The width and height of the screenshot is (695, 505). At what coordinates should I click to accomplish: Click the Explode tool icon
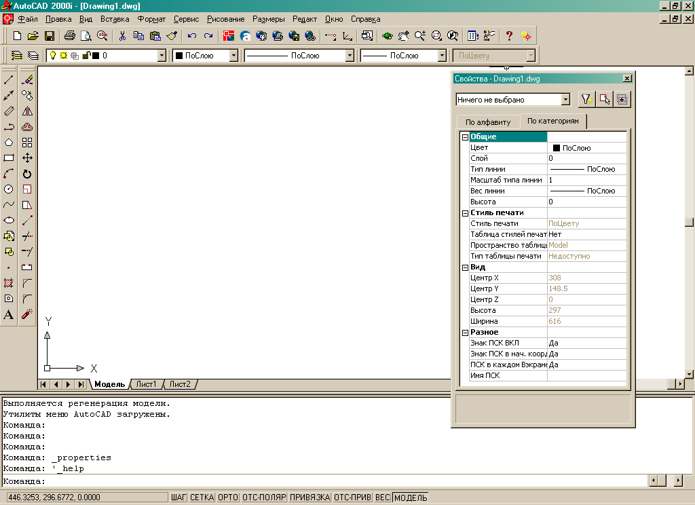point(27,314)
